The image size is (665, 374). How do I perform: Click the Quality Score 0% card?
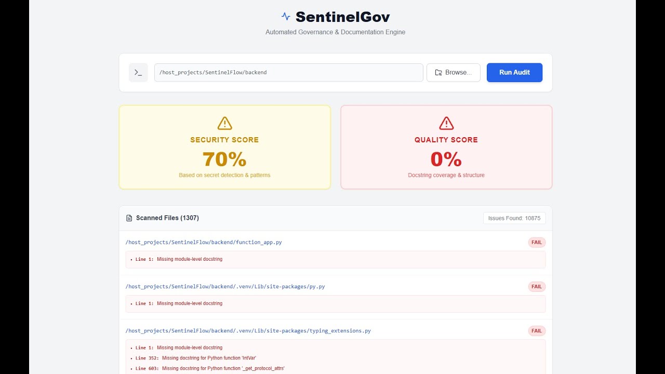point(446,147)
